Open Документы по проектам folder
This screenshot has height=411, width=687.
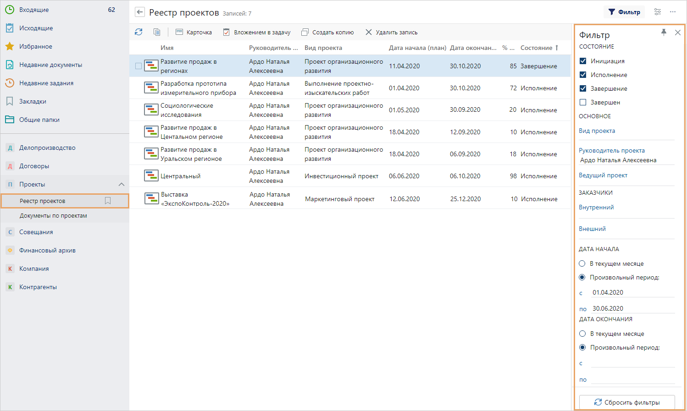[x=53, y=215]
